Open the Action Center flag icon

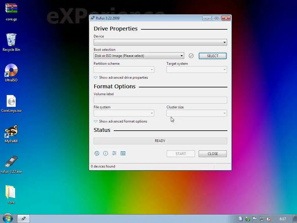[x=255, y=219]
